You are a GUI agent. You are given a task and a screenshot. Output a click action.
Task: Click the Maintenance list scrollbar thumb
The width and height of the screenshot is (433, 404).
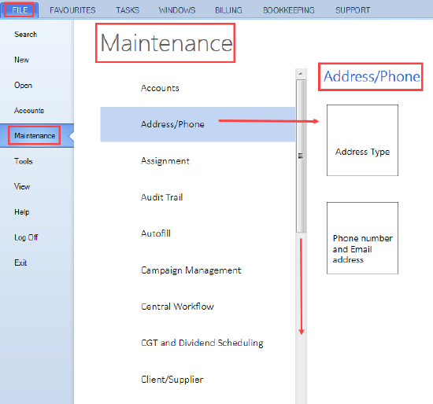click(x=301, y=156)
